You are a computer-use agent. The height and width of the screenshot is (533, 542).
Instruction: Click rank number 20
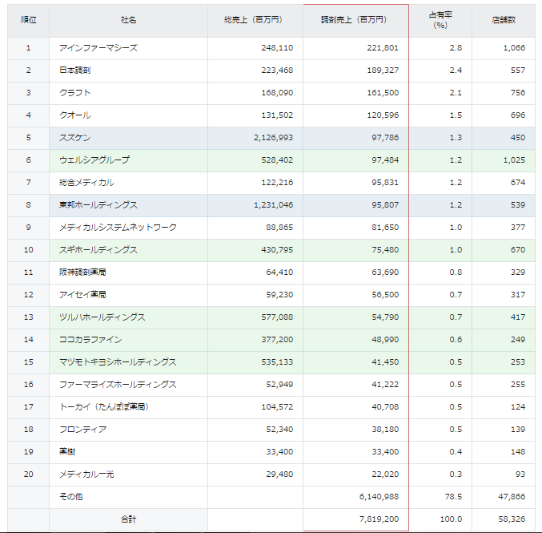coord(28,474)
